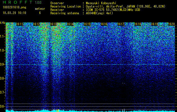177x112 pixels.
Task: Click antenna value A504HB(yagi 4el)
Action: 99,13
